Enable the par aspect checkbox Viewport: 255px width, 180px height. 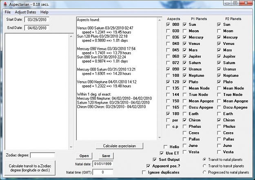tap(168, 120)
